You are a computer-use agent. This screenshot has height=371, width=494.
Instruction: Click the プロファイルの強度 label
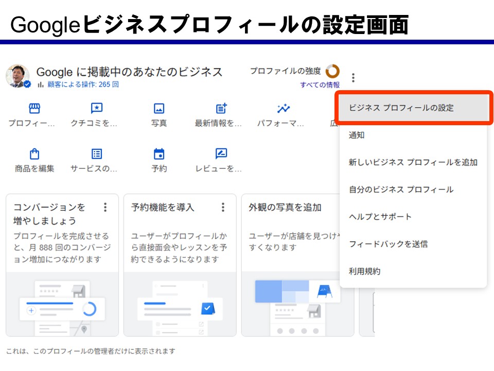(x=286, y=71)
